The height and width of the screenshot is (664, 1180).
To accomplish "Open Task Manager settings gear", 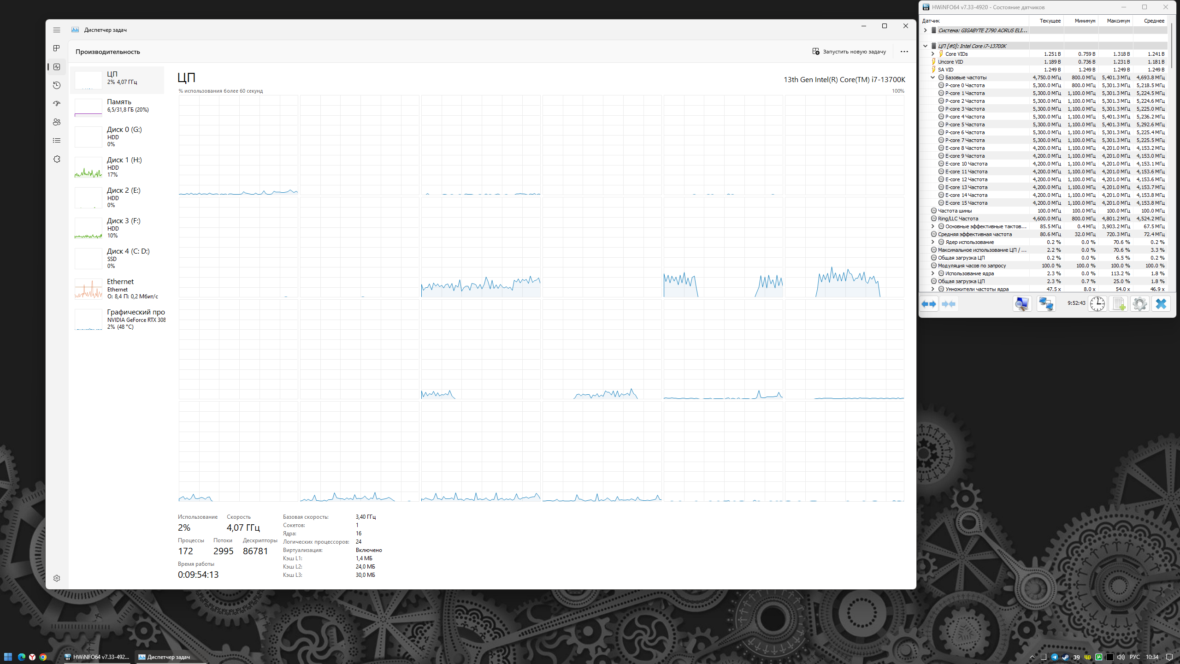I will (57, 578).
